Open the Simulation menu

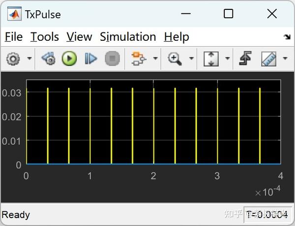(x=128, y=37)
